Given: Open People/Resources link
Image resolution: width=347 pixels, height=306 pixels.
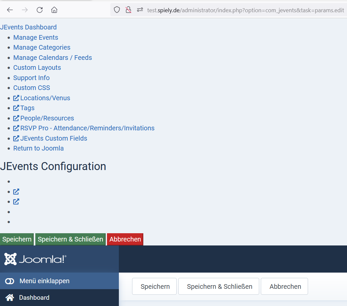Looking at the screenshot, I should [x=47, y=118].
